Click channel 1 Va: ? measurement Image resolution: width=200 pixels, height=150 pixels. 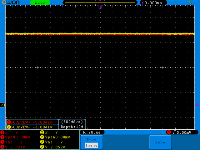tap(12, 142)
